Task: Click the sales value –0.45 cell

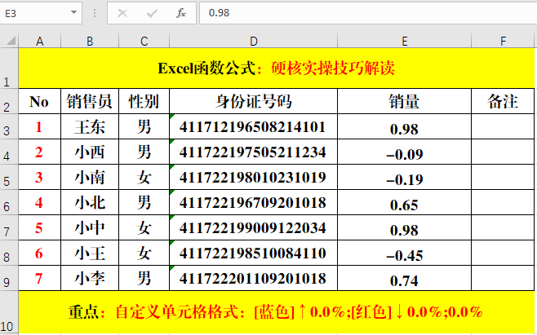Action: coord(405,254)
